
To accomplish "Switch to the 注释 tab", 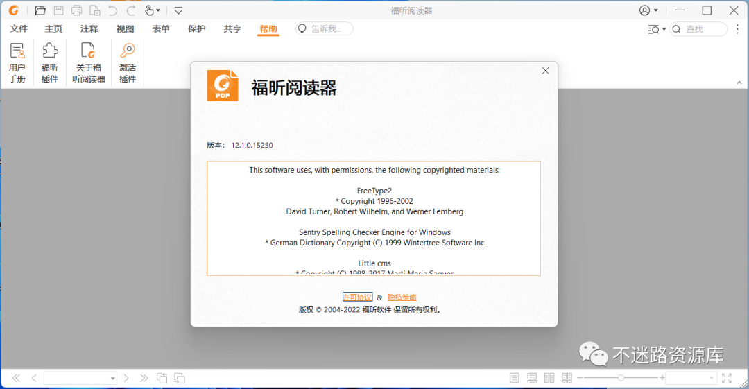I will coord(89,29).
